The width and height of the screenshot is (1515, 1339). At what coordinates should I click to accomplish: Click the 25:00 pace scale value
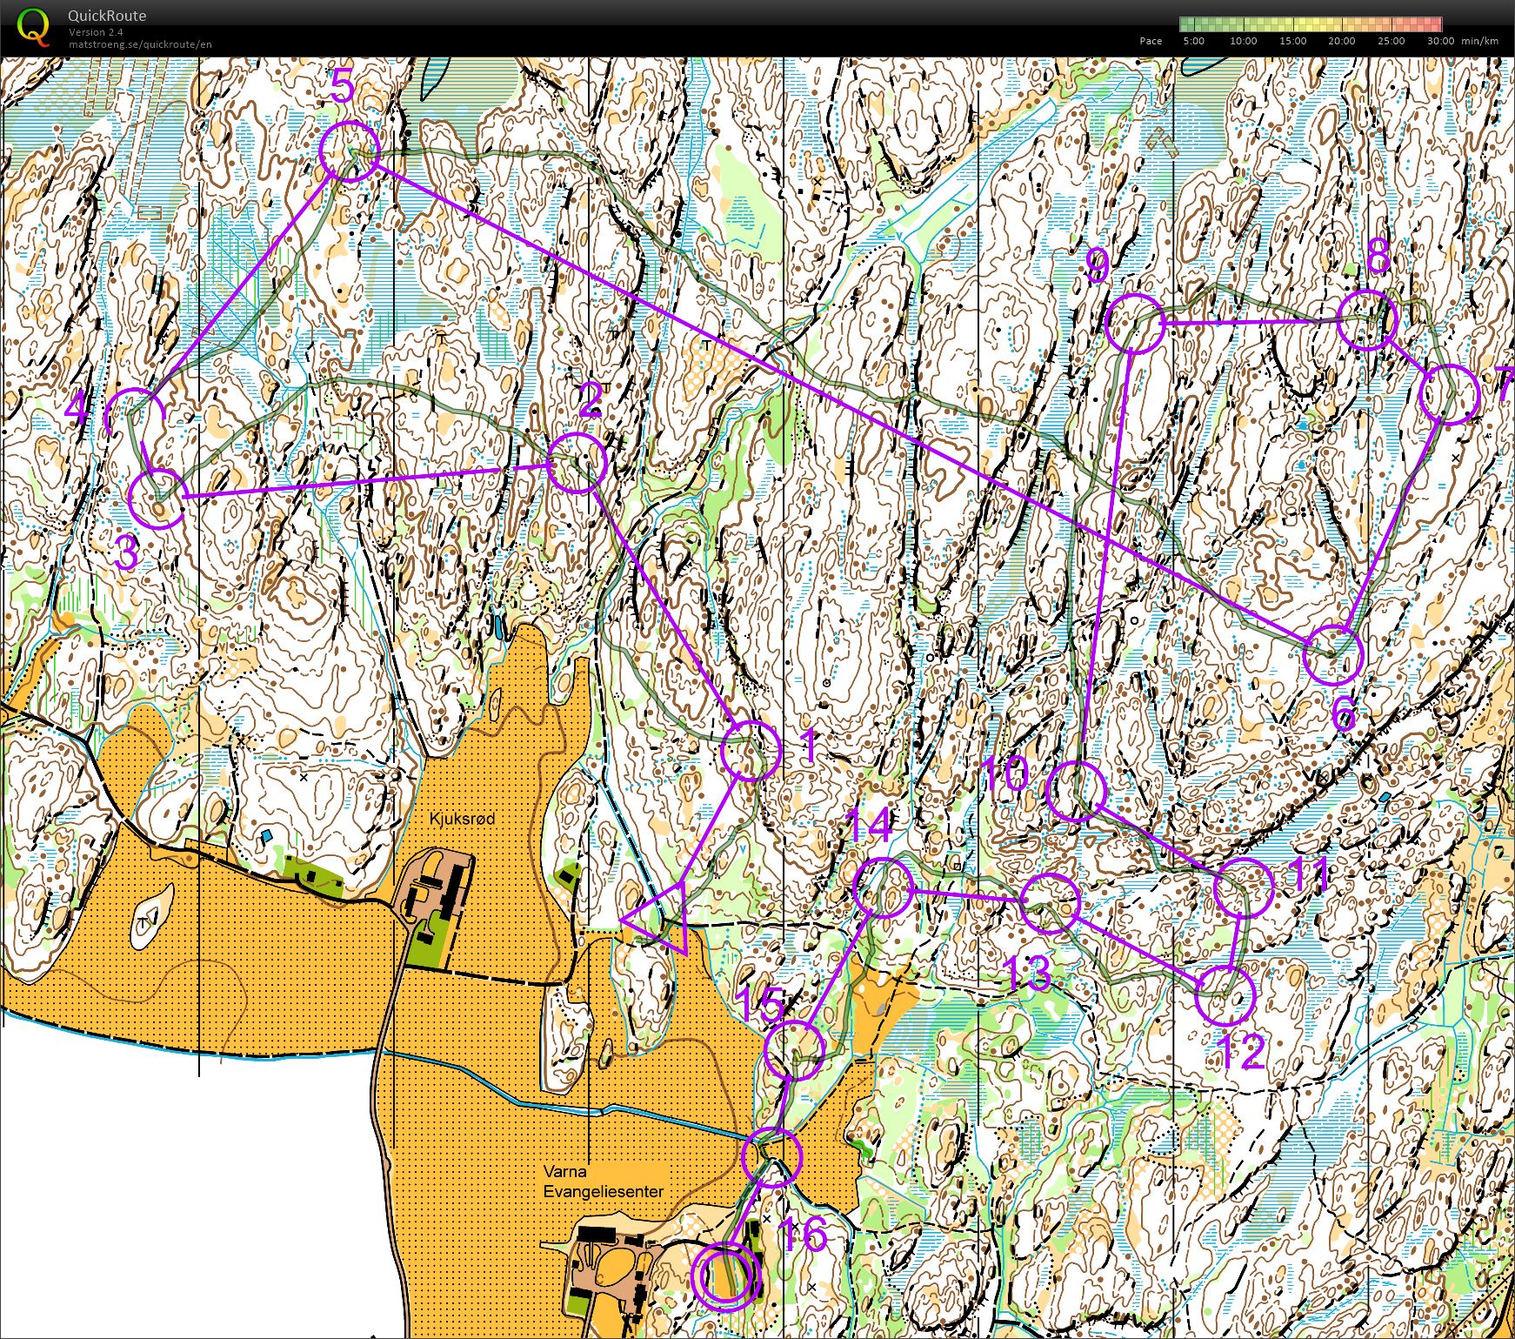pyautogui.click(x=1391, y=41)
